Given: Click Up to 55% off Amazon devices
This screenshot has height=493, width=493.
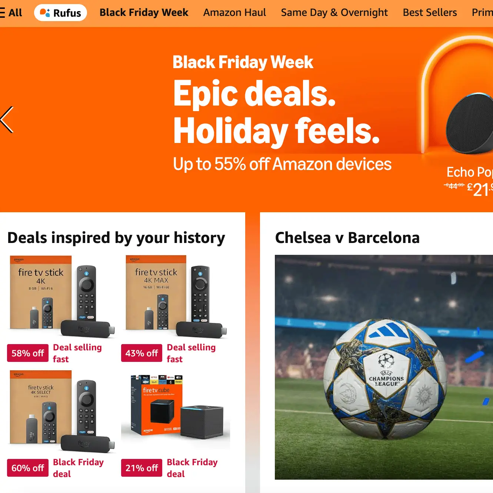Looking at the screenshot, I should [282, 164].
